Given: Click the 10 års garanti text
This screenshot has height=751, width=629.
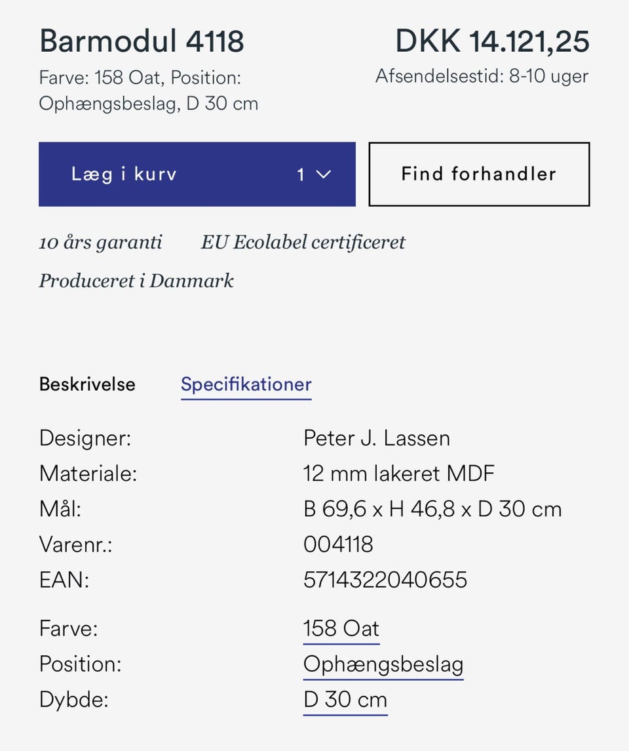Looking at the screenshot, I should (100, 243).
